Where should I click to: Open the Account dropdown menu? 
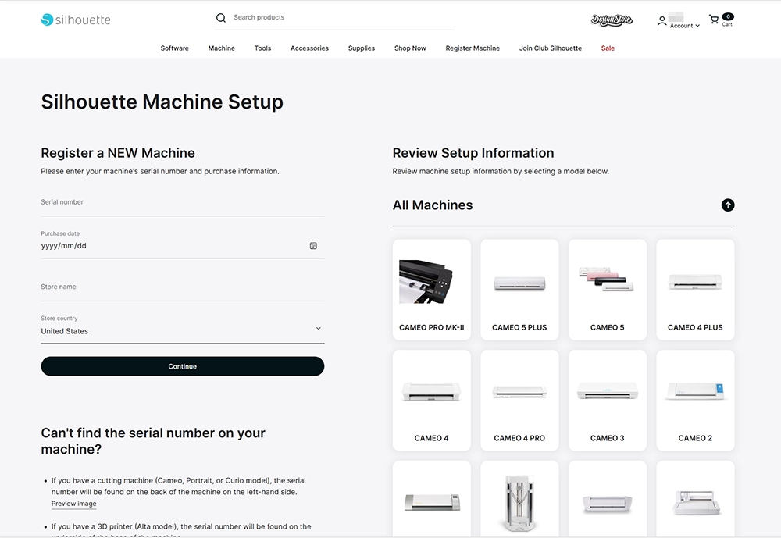(x=684, y=26)
